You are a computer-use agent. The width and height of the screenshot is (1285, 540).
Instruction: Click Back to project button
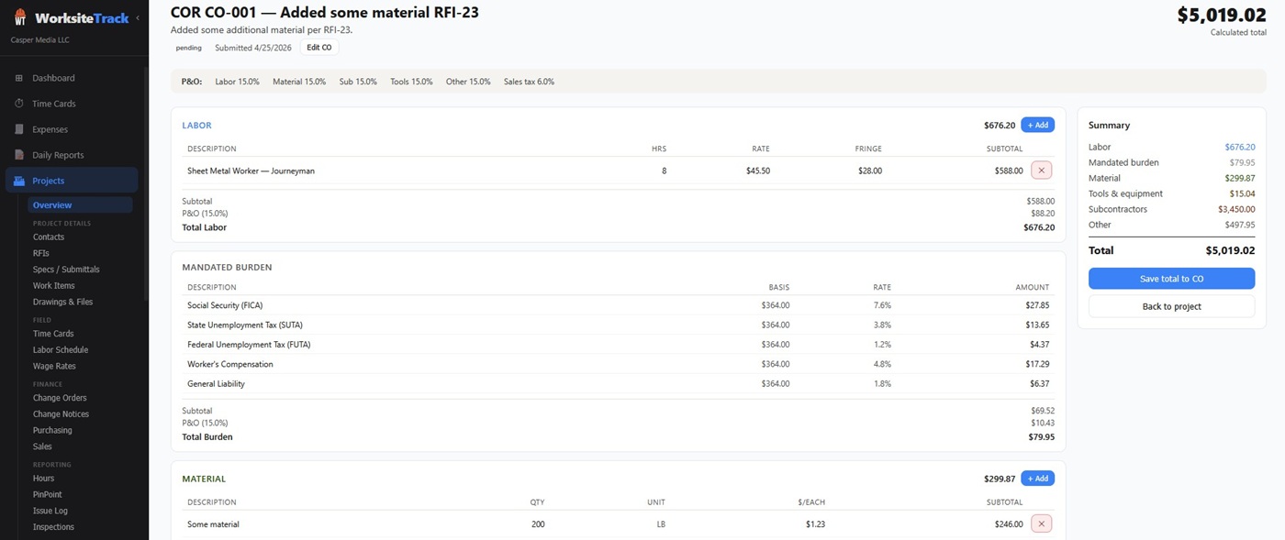click(1171, 306)
